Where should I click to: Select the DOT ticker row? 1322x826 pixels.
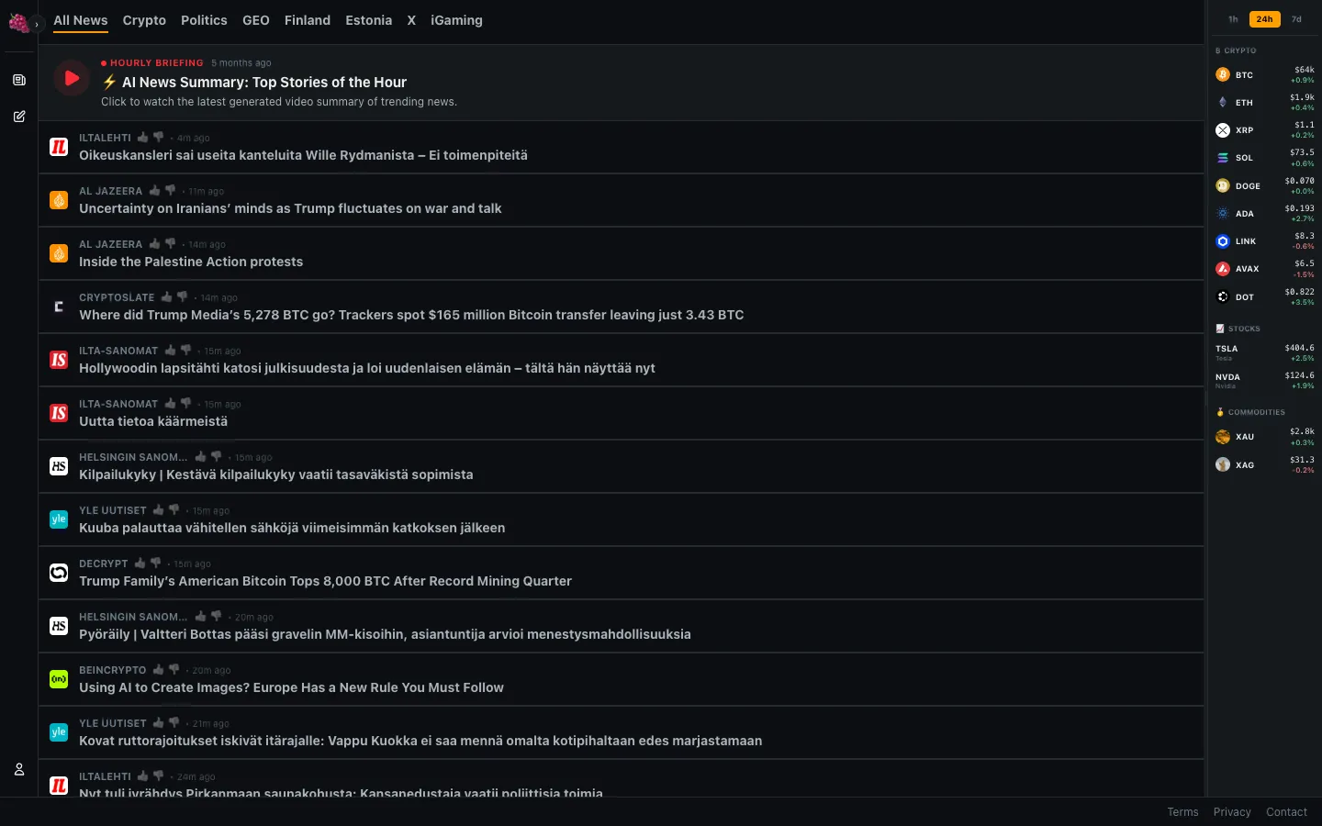tap(1265, 297)
